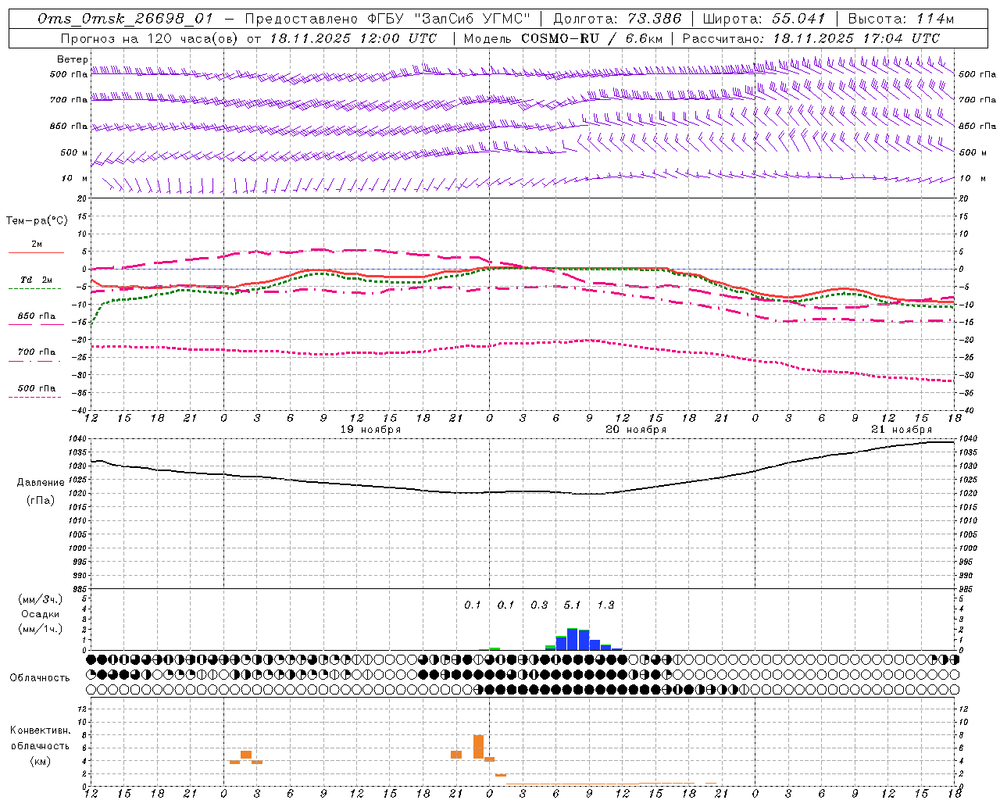The image size is (1000, 800).
Task: Click the 2м temperature legend entry
Action: point(36,244)
